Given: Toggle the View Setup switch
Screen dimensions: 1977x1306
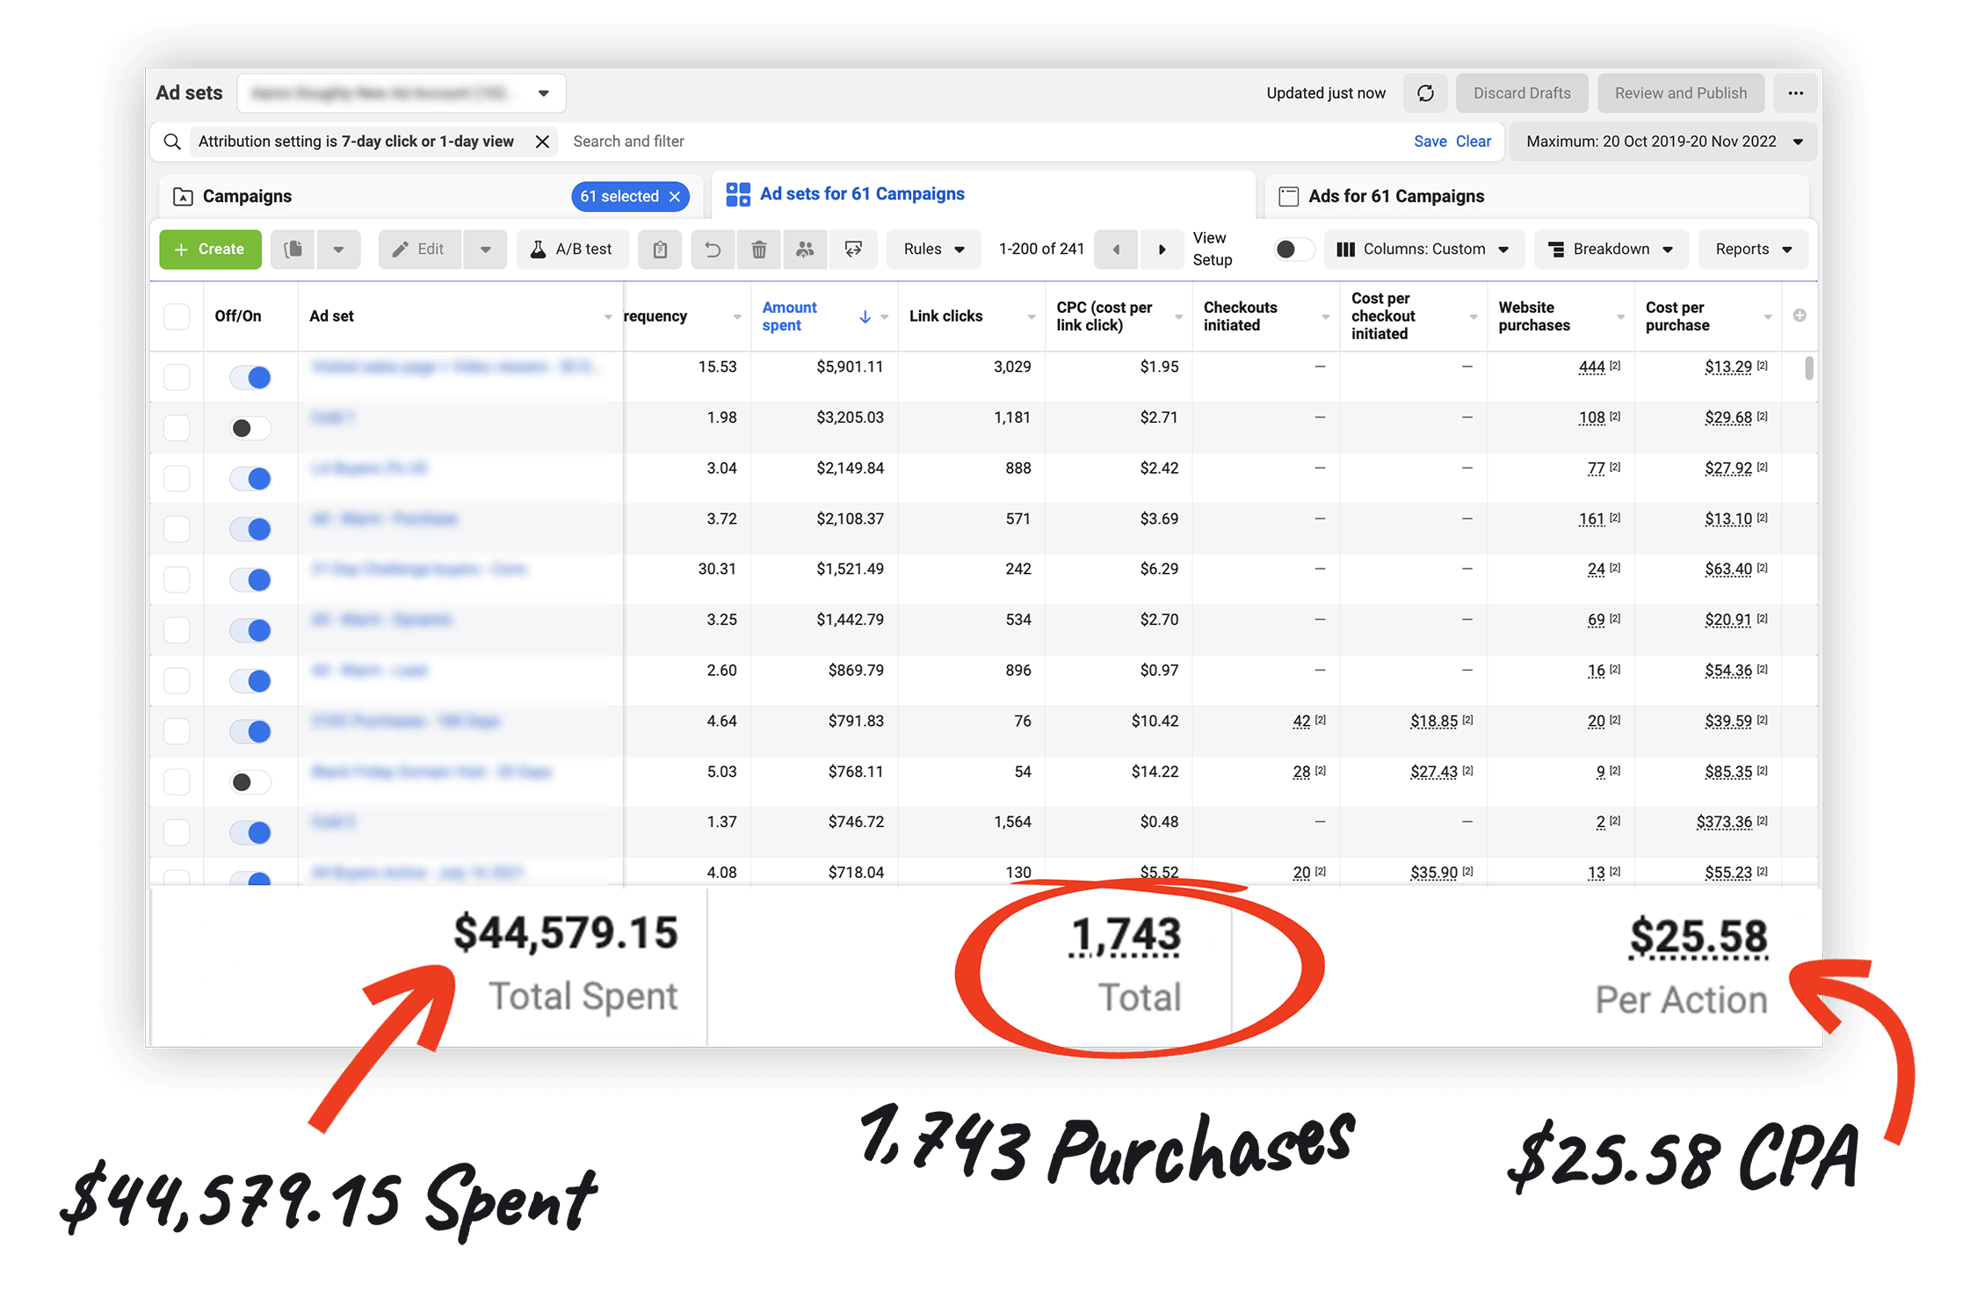Looking at the screenshot, I should pyautogui.click(x=1293, y=250).
